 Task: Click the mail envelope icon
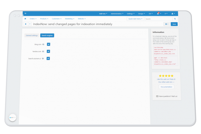click(157, 96)
